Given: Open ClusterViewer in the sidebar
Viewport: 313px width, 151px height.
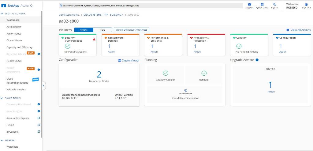Looking at the screenshot, I should click(x=14, y=40).
